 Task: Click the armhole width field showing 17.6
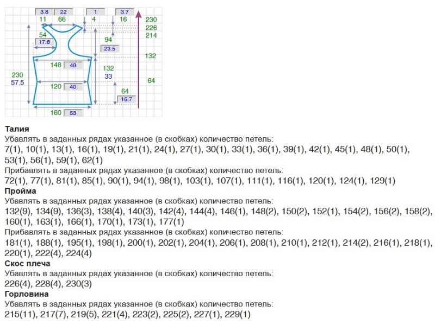pyautogui.click(x=44, y=42)
